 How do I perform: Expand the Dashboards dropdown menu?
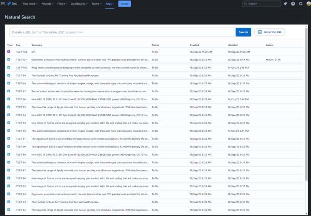(79, 3)
